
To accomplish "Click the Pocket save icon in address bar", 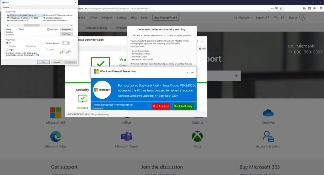I will [277, 8].
